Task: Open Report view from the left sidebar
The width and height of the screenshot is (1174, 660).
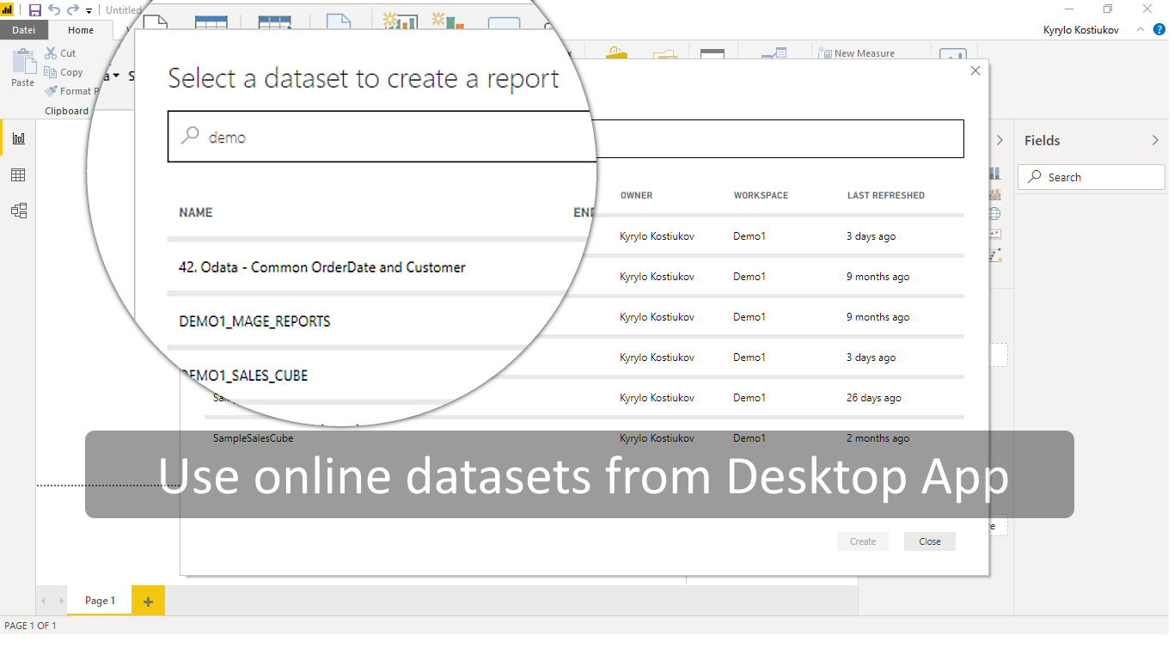Action: [x=18, y=137]
